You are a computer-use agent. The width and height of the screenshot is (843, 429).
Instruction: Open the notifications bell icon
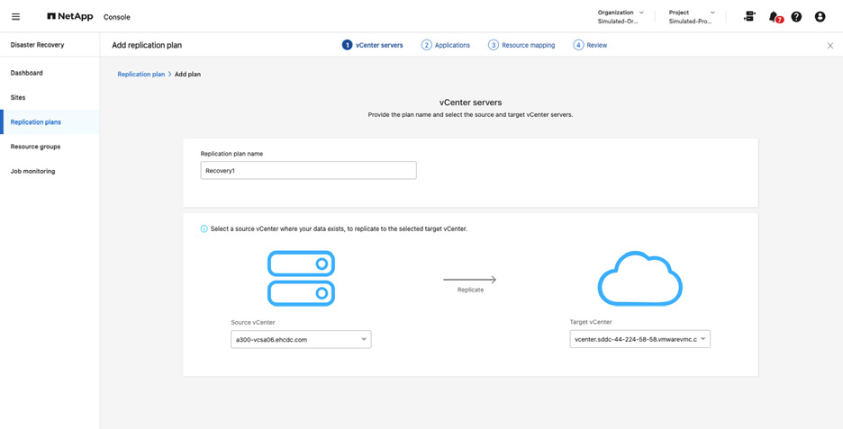click(774, 16)
